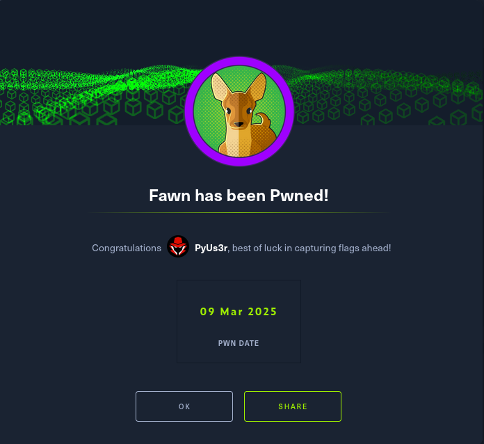Click the thin green divider under heading
This screenshot has width=484, height=444.
click(x=239, y=212)
